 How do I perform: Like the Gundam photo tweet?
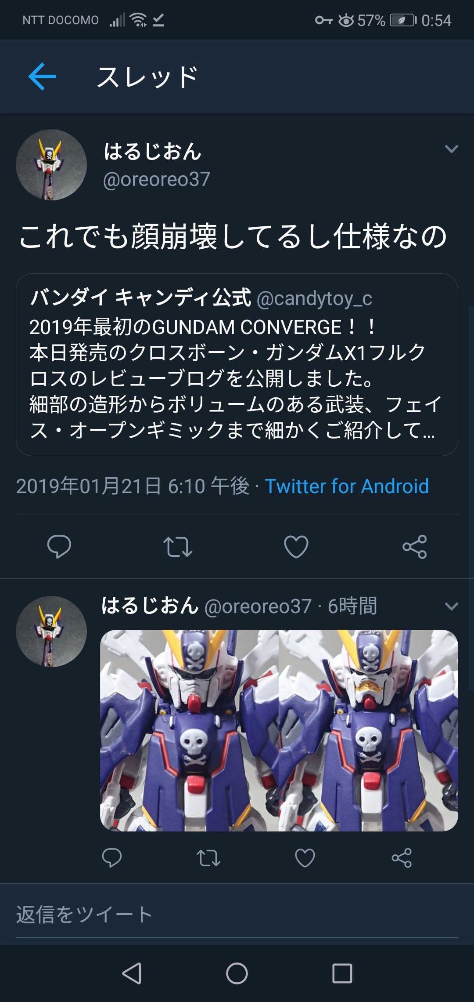click(305, 858)
